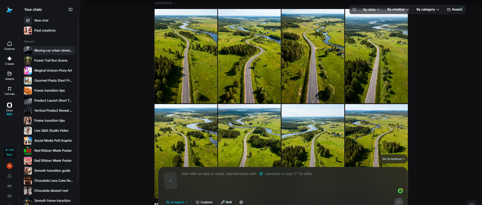Start a New chat
This screenshot has height=205, width=482.
coord(49,20)
